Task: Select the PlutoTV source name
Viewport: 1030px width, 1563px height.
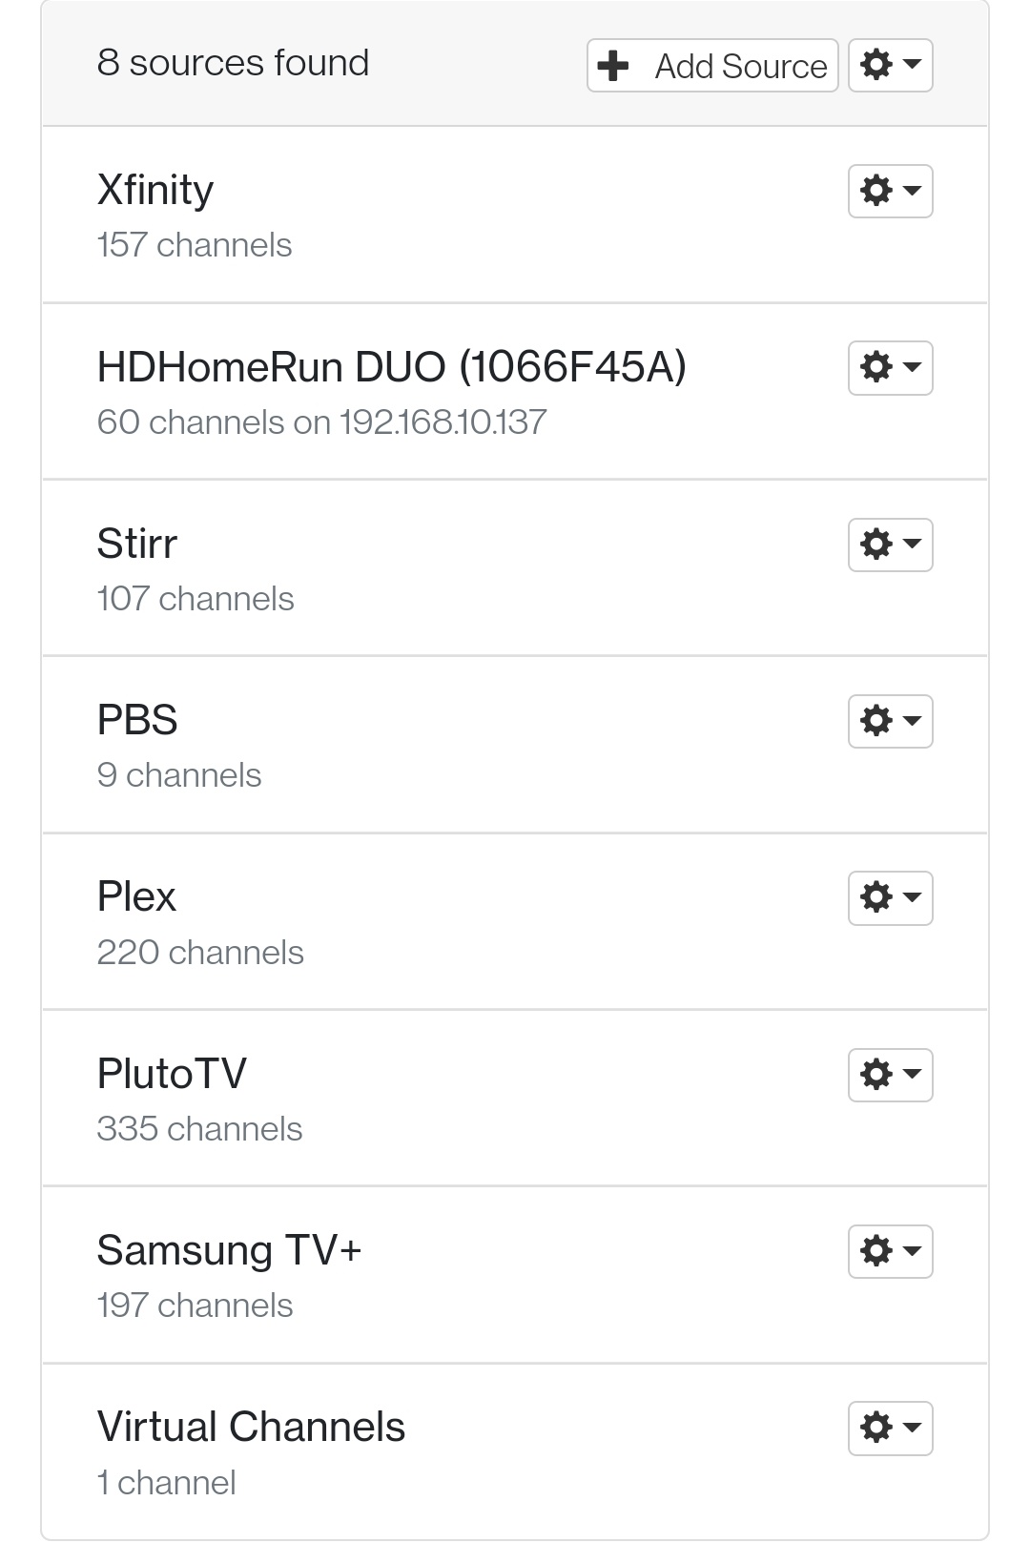Action: [172, 1074]
